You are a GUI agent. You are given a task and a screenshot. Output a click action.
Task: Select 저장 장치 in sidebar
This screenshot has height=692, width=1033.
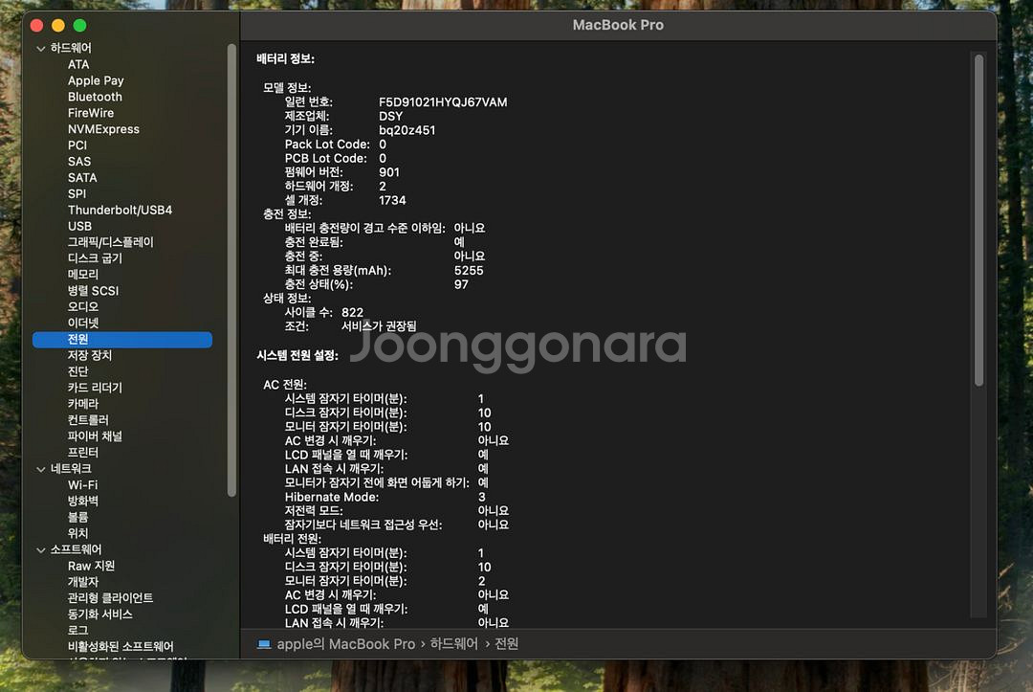point(90,355)
